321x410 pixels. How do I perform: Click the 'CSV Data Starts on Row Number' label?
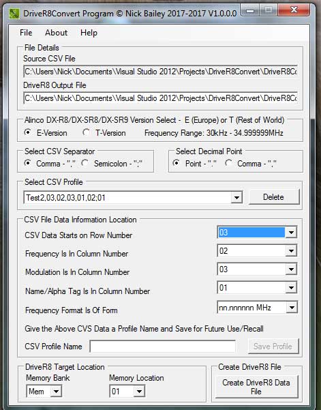click(x=78, y=235)
